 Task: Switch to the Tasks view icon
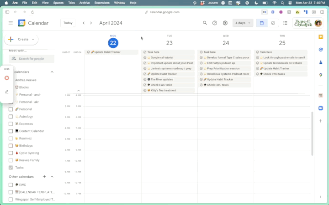[x=273, y=23]
